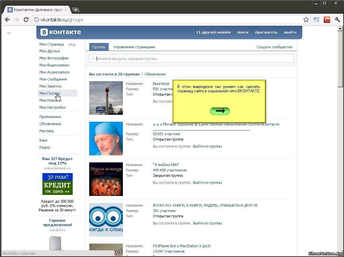Open PS3Planet group title link
Image resolution: width=344 pixels, height=257 pixels.
[x=182, y=246]
